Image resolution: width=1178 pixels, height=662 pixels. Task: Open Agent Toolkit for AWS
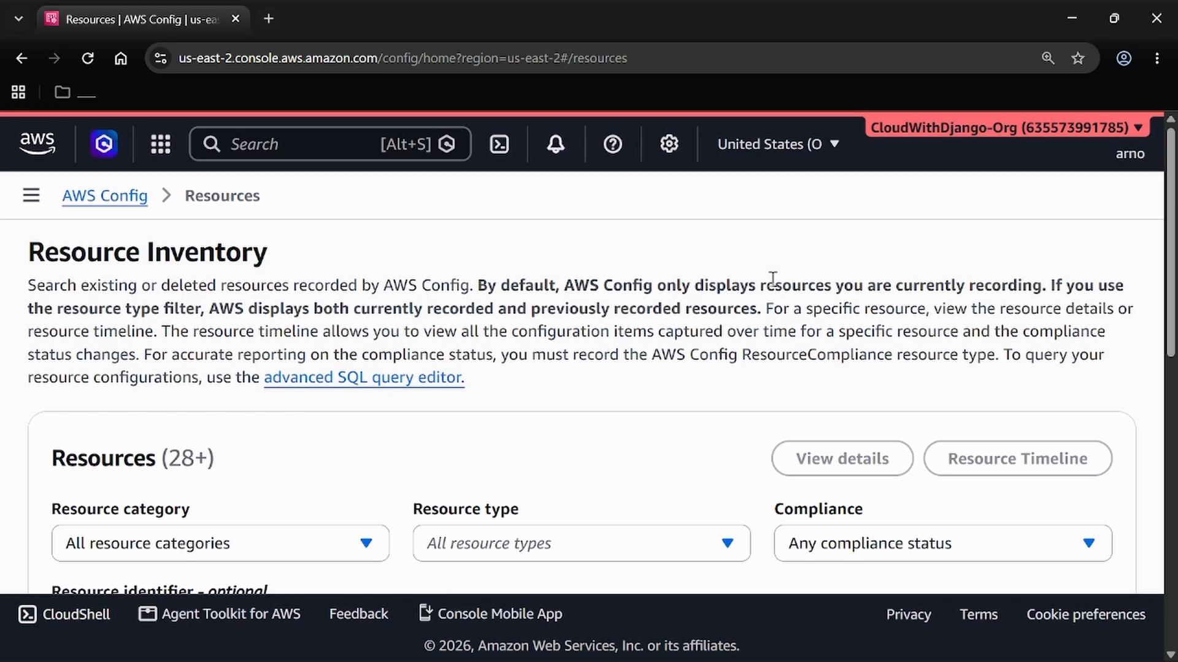point(220,614)
